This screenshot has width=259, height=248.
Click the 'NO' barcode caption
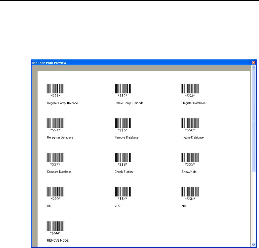(184, 206)
